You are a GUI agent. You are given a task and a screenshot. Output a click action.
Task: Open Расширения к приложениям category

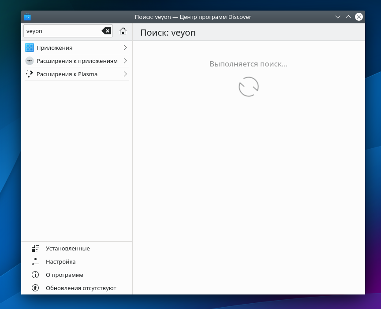coord(77,61)
